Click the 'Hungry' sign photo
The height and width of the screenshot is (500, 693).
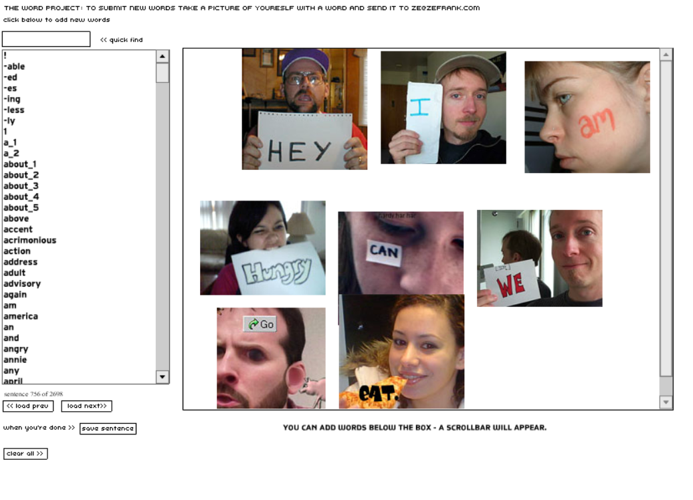262,248
